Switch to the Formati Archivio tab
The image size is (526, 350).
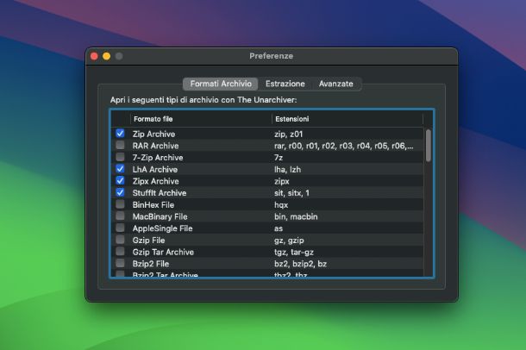(x=221, y=84)
